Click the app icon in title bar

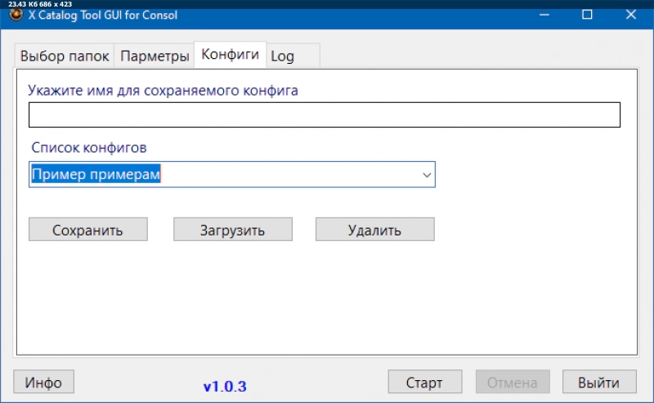(x=16, y=15)
